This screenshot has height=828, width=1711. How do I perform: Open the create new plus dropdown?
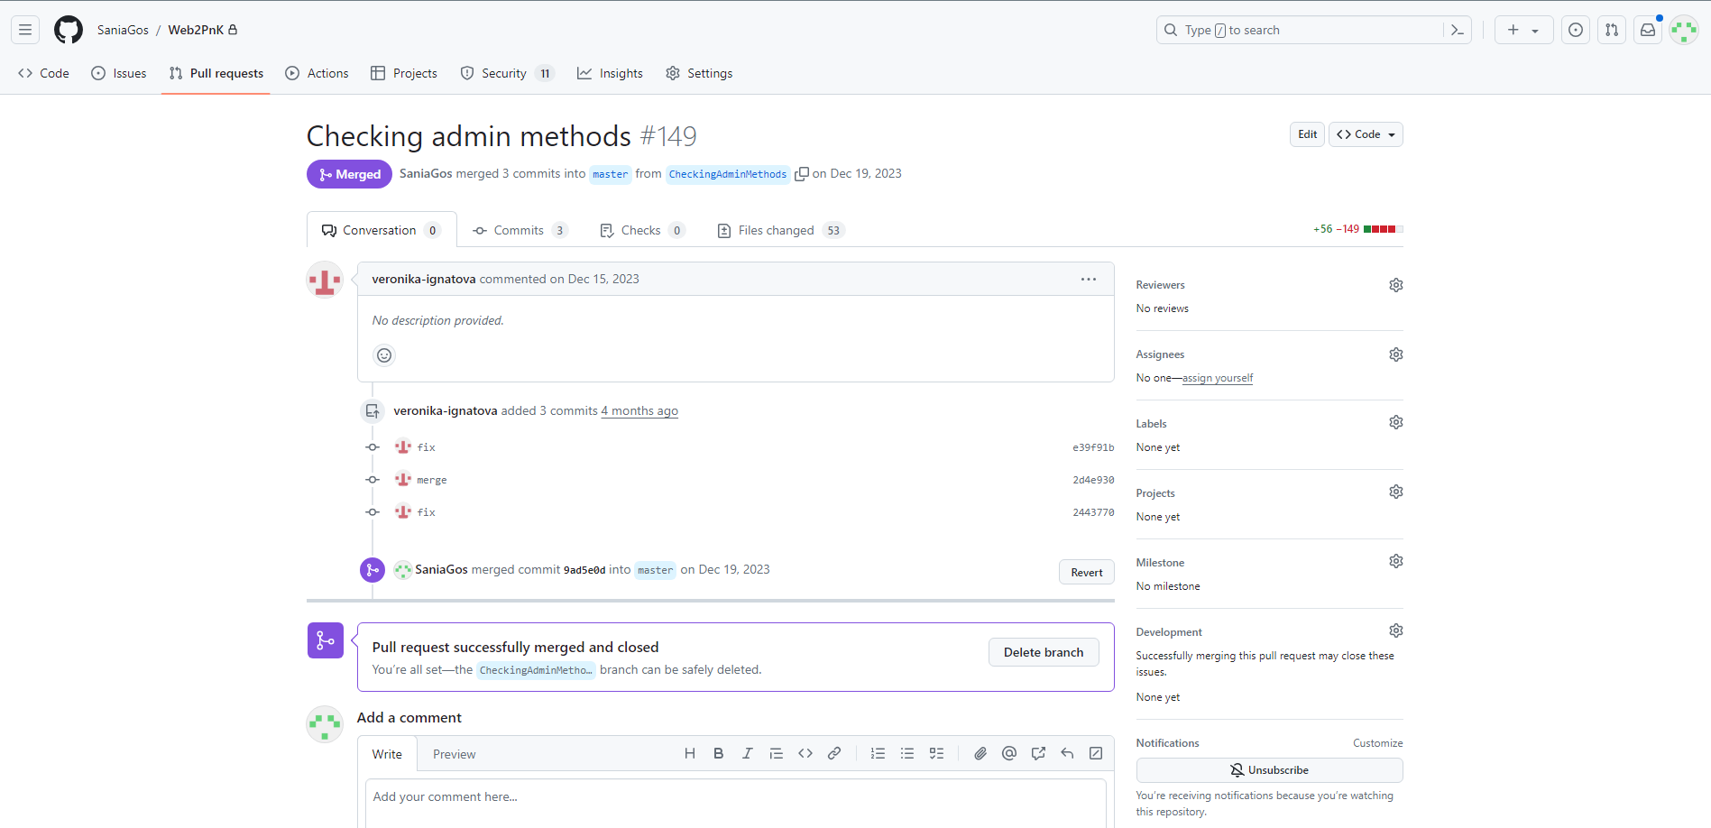coord(1522,30)
